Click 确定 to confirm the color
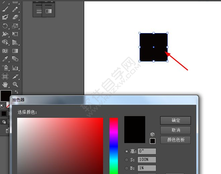The image size is (221, 174). pos(176,120)
